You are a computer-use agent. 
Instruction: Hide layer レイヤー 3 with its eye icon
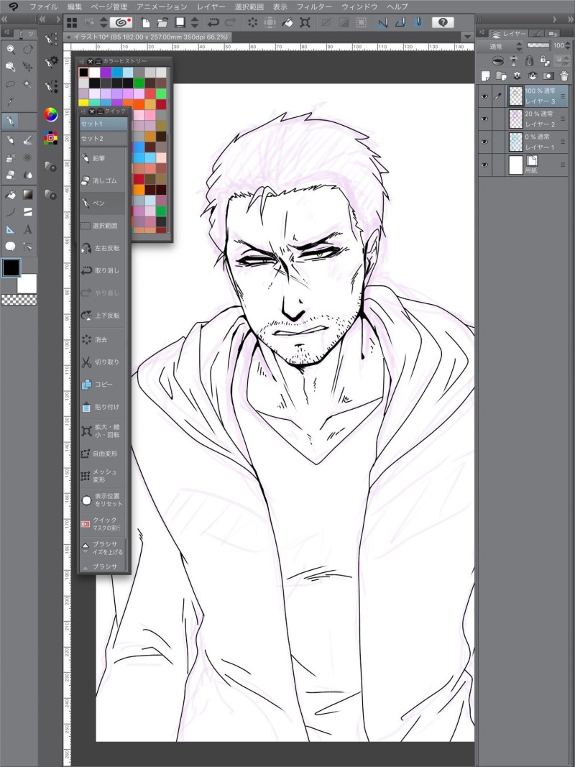484,96
